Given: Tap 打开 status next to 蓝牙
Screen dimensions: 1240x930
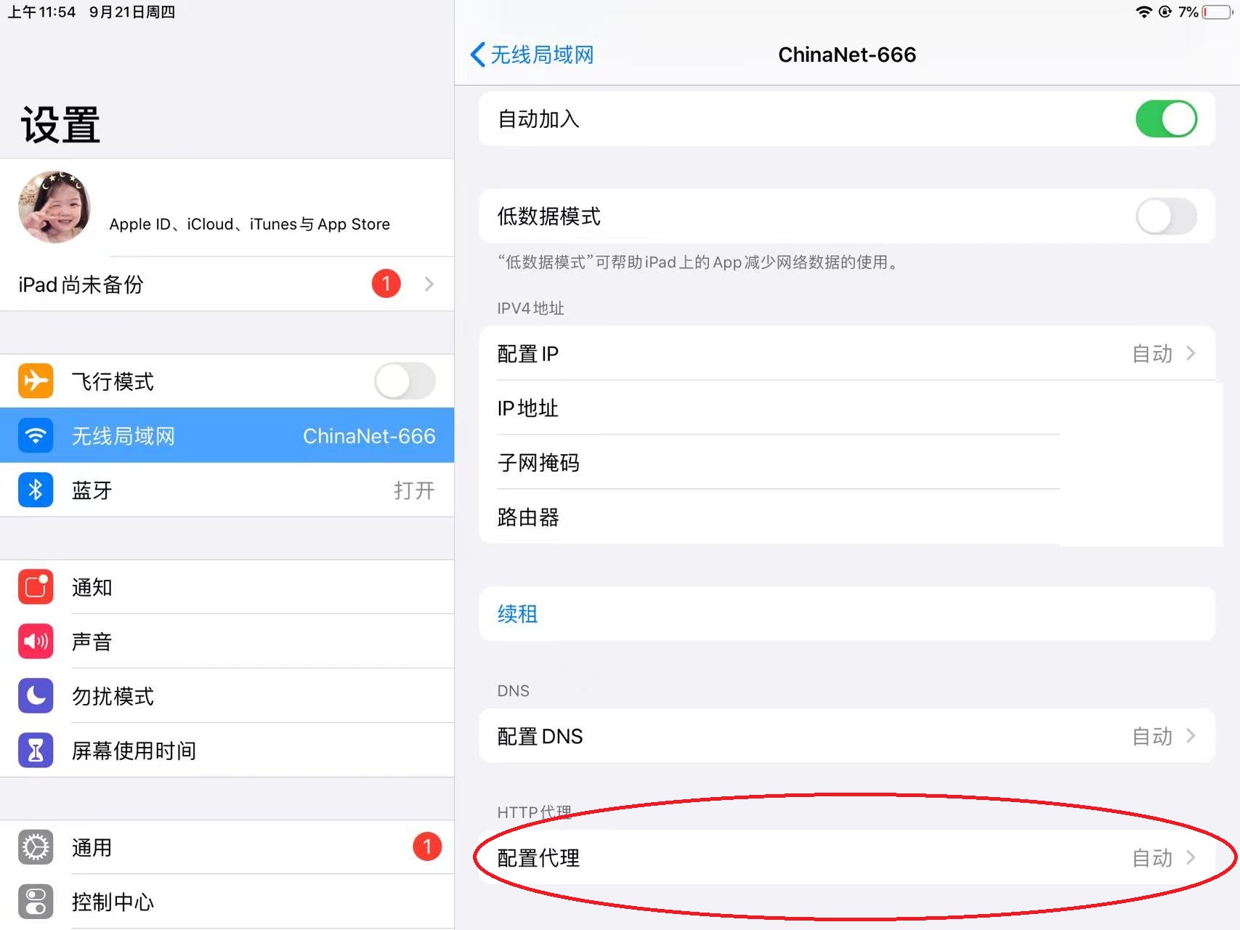Looking at the screenshot, I should [x=414, y=490].
